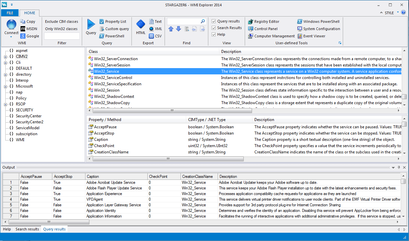
Task: Click AcceptPause output column header
Action: pyautogui.click(x=35, y=177)
